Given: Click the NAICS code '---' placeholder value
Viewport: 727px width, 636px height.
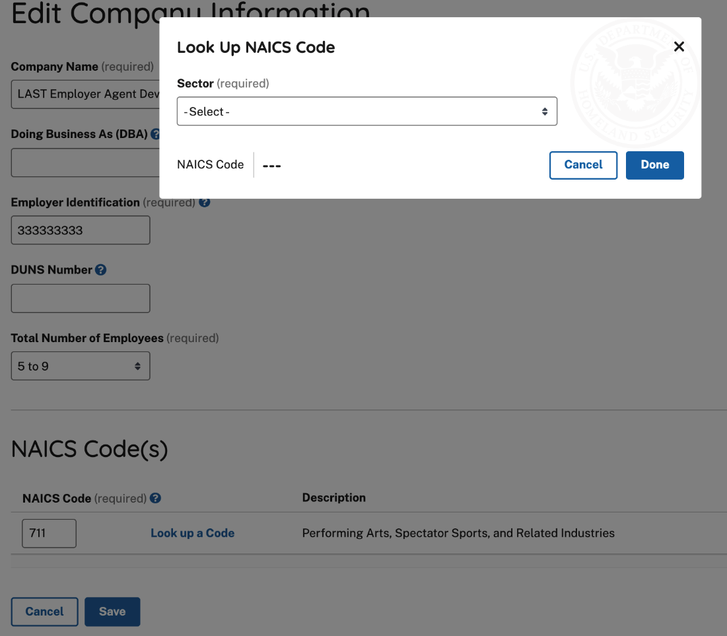Looking at the screenshot, I should (x=271, y=166).
